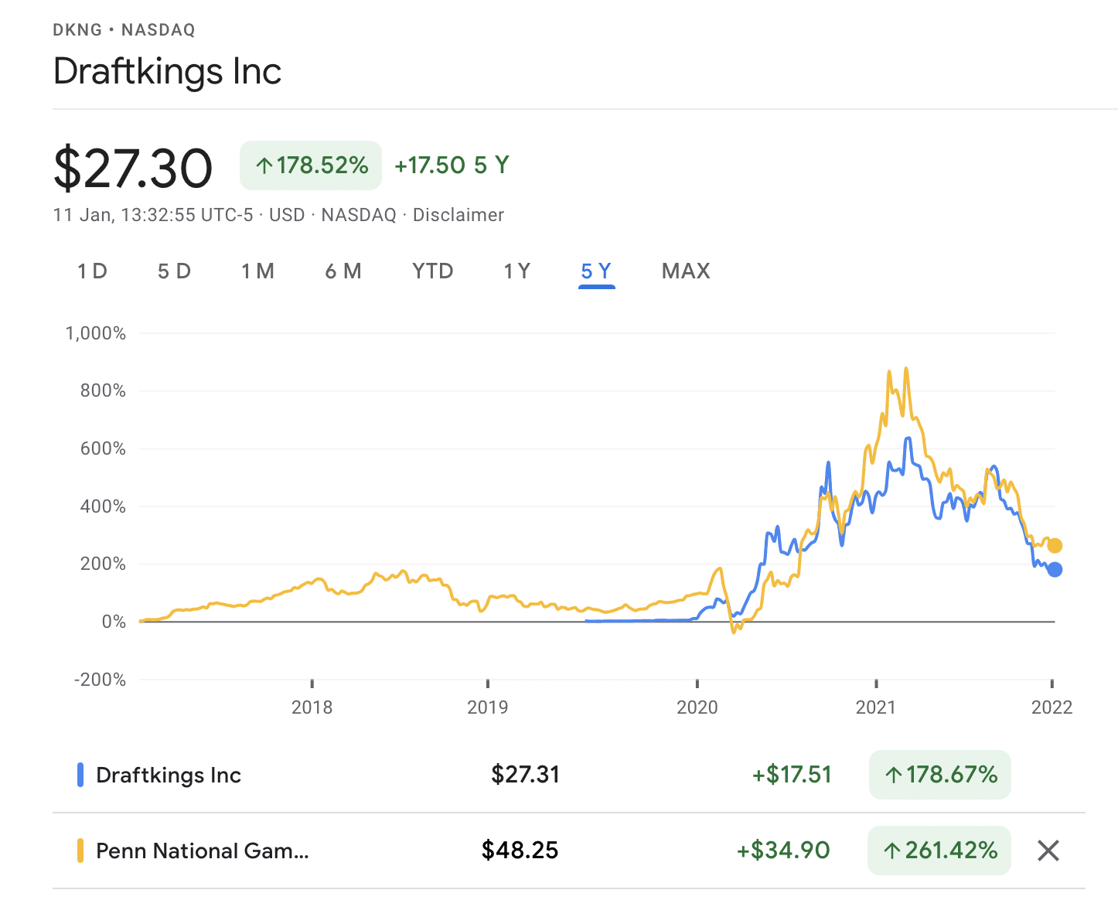Click the 800% y-axis label
Screen dimensions: 1118x900
[103, 390]
